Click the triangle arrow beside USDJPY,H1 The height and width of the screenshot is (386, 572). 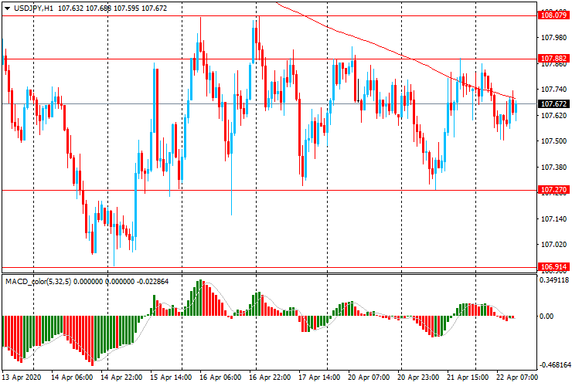[8, 8]
